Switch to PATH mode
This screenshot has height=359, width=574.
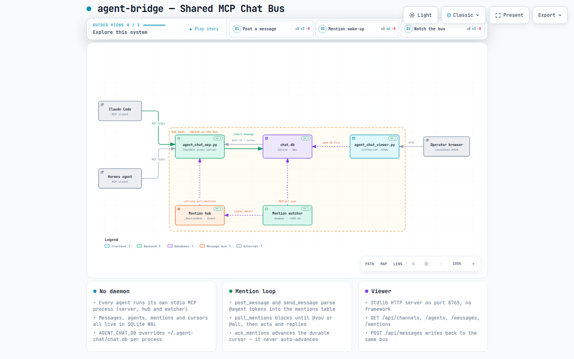(370, 264)
